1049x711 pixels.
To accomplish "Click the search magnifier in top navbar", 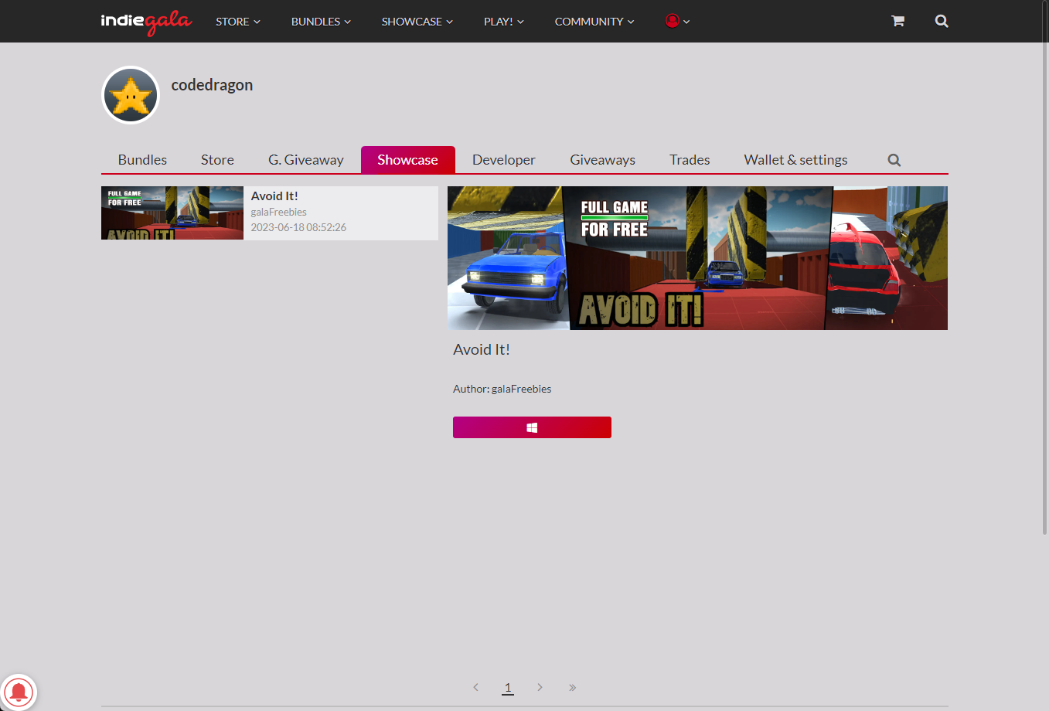I will click(x=942, y=21).
